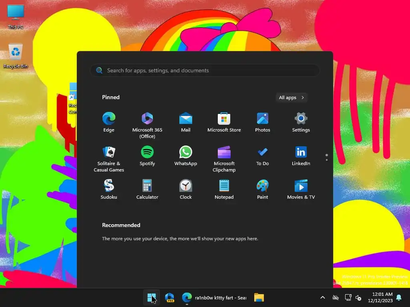Open File Explorer from the taskbar
The height and width of the screenshot is (307, 410).
[259, 297]
